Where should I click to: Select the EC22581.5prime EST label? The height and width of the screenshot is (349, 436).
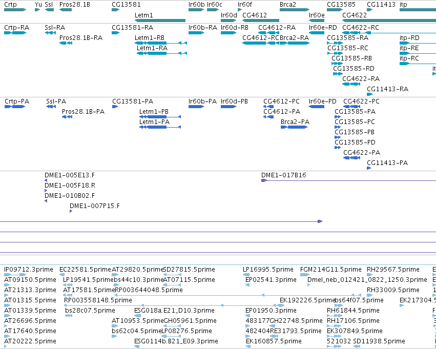coord(85,269)
